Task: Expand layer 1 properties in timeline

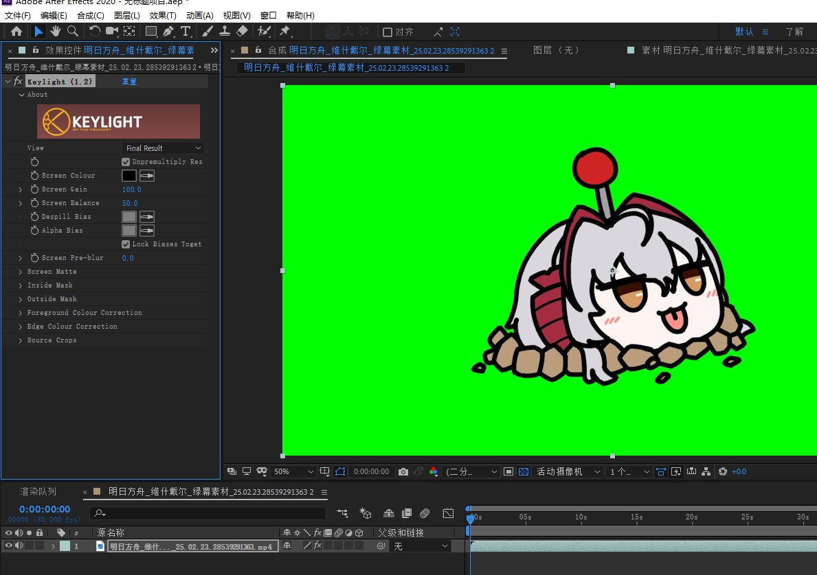Action: pyautogui.click(x=53, y=546)
